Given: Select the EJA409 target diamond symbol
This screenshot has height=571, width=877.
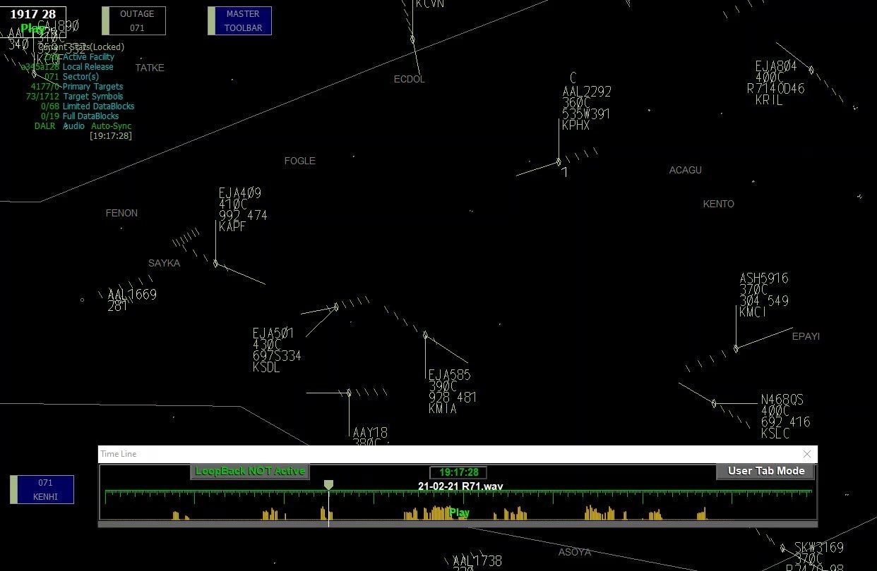Looking at the screenshot, I should pyautogui.click(x=216, y=264).
